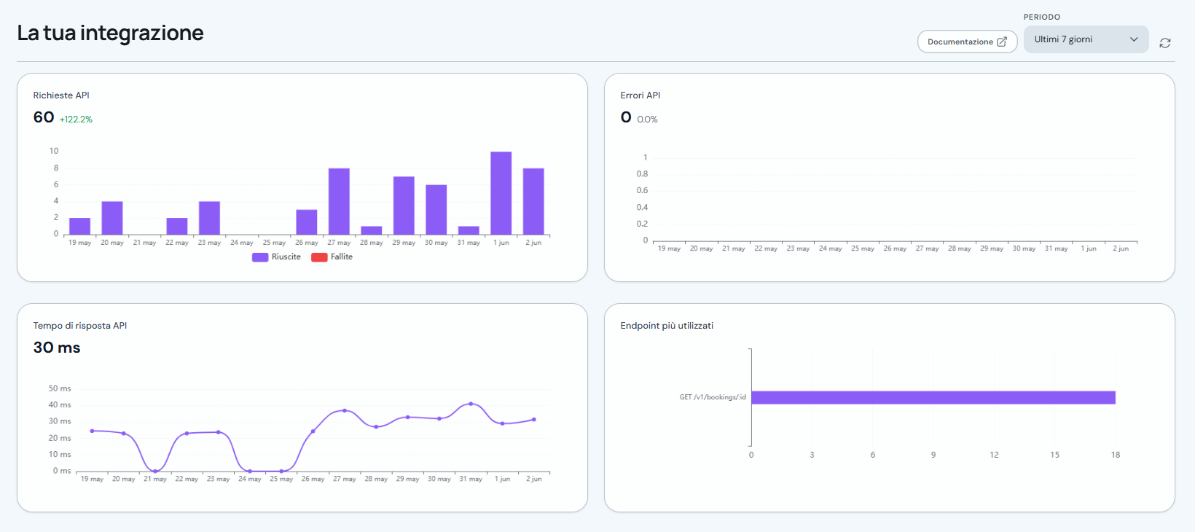This screenshot has width=1195, height=532.
Task: Click the 20 may bar in Richieste API
Action: pyautogui.click(x=112, y=218)
